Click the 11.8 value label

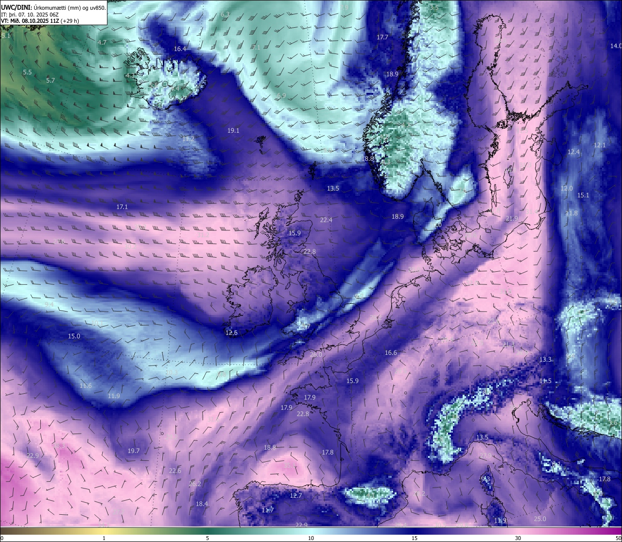click(571, 213)
